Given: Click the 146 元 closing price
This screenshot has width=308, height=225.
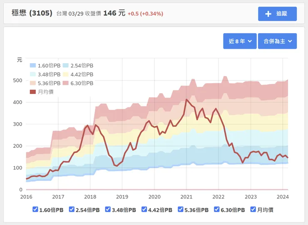Looking at the screenshot, I should tap(114, 13).
